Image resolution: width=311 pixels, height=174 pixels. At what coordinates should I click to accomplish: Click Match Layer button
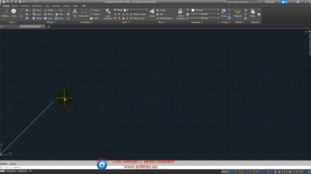click(x=137, y=18)
